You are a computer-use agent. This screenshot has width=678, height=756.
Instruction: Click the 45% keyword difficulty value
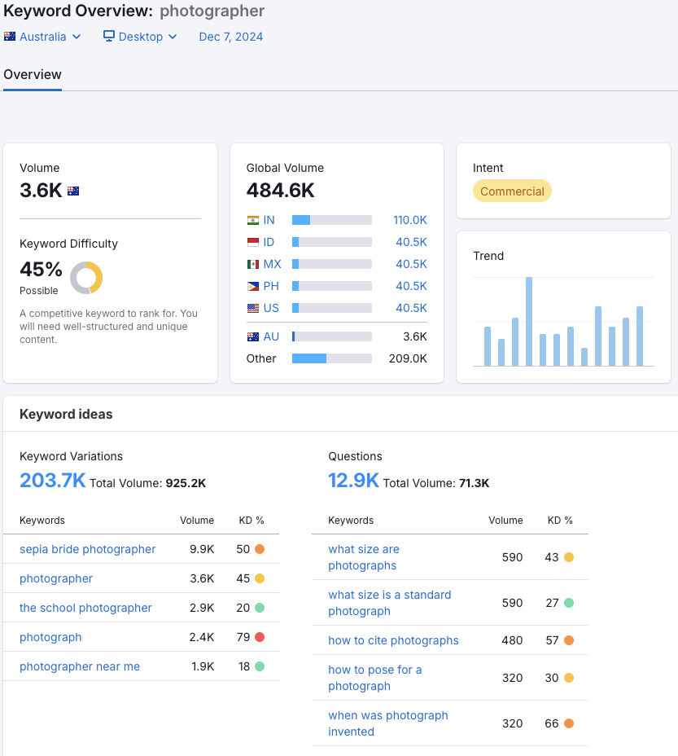coord(41,270)
